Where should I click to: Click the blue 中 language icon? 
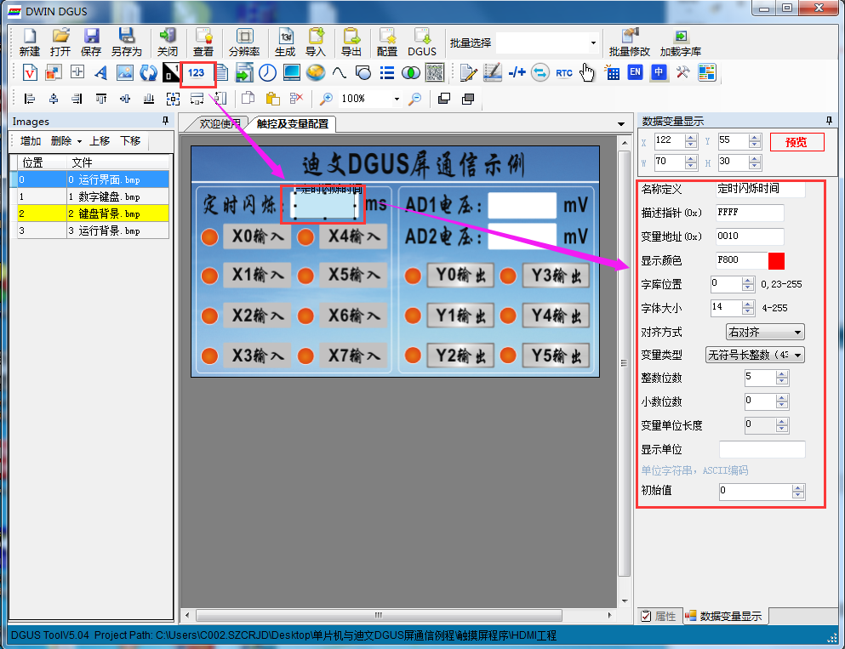coord(659,71)
